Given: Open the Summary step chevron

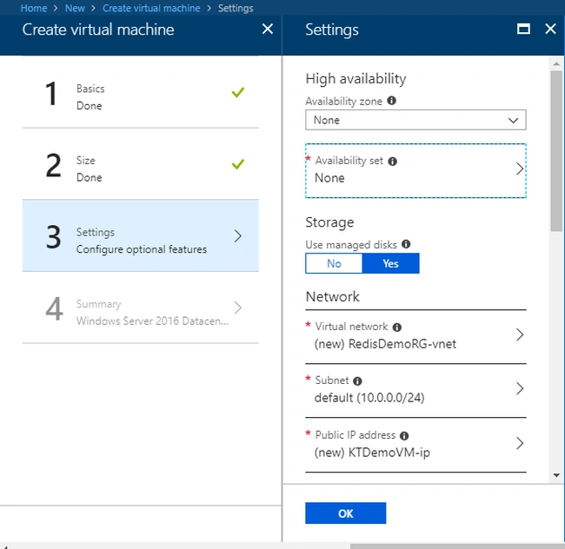Looking at the screenshot, I should (237, 308).
